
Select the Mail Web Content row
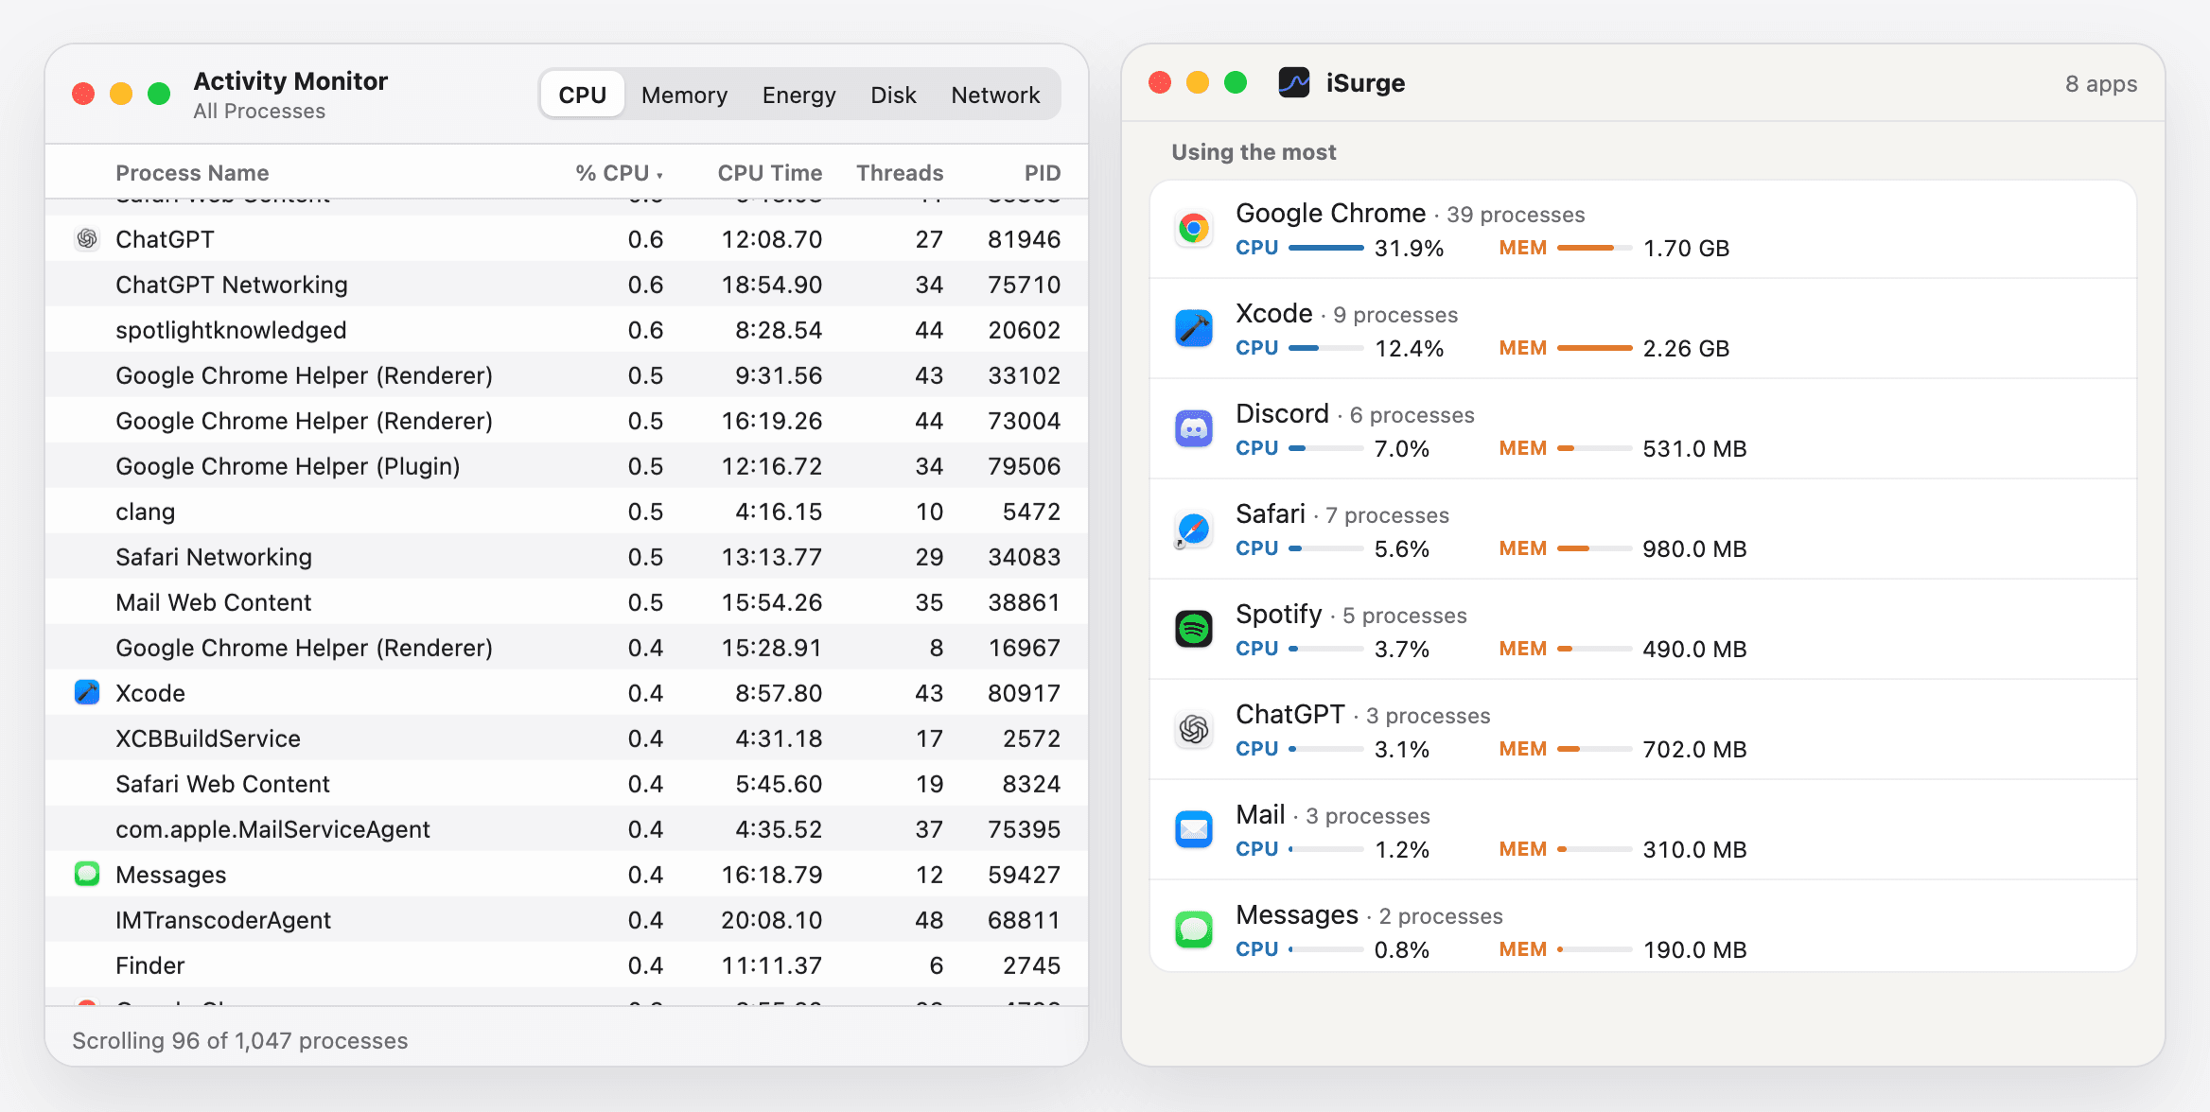click(567, 602)
